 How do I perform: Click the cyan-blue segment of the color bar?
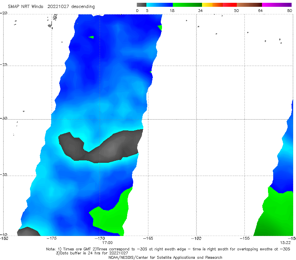coord(160,5)
